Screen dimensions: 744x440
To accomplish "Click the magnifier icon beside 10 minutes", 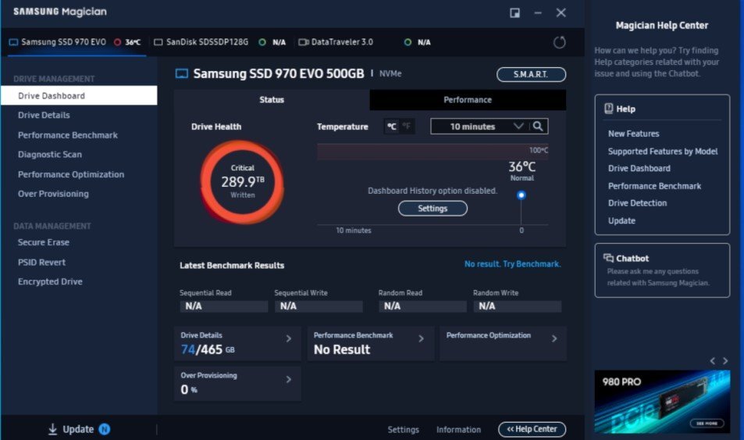I will tap(538, 127).
